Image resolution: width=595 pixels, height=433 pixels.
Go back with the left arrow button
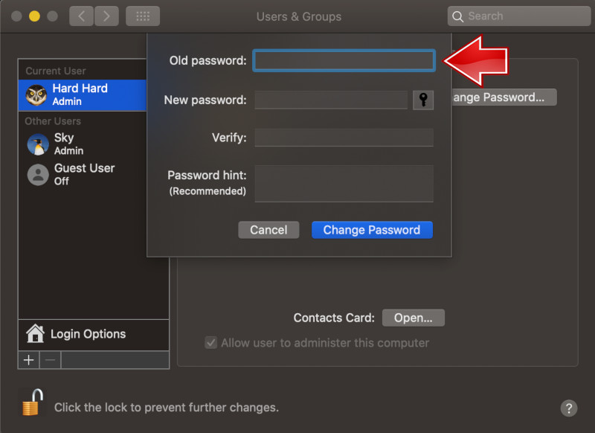coord(82,16)
